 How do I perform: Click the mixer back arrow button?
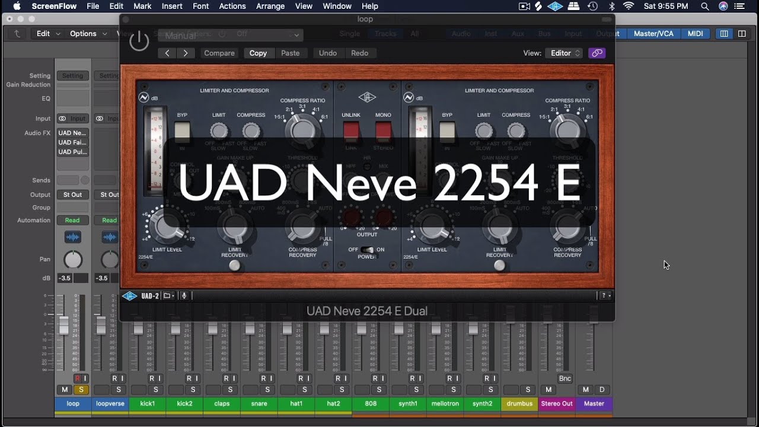18,34
